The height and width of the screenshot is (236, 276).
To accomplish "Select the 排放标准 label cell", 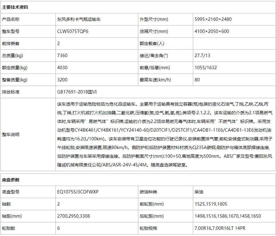I will click(28, 92).
